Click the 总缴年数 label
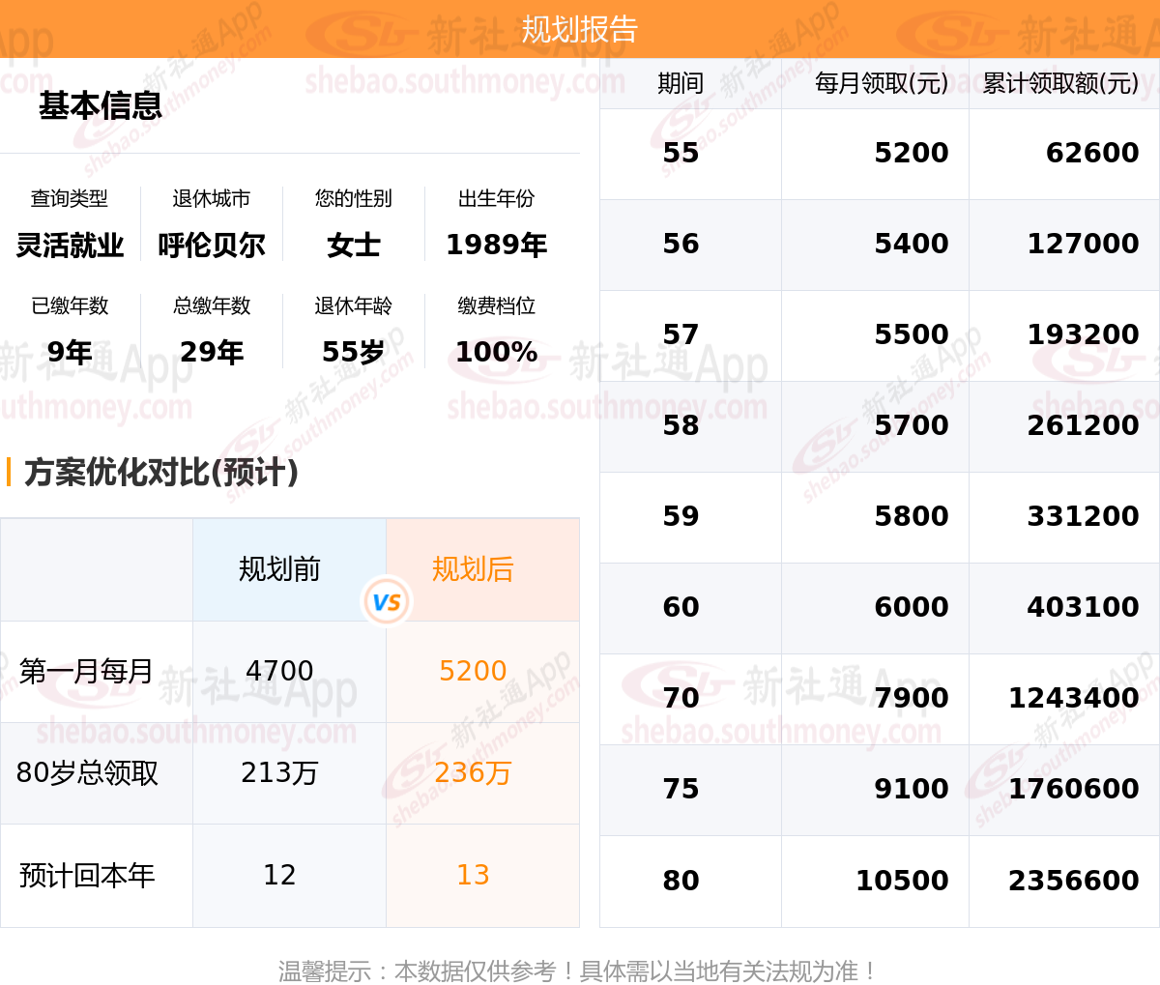The height and width of the screenshot is (985, 1160). [212, 305]
